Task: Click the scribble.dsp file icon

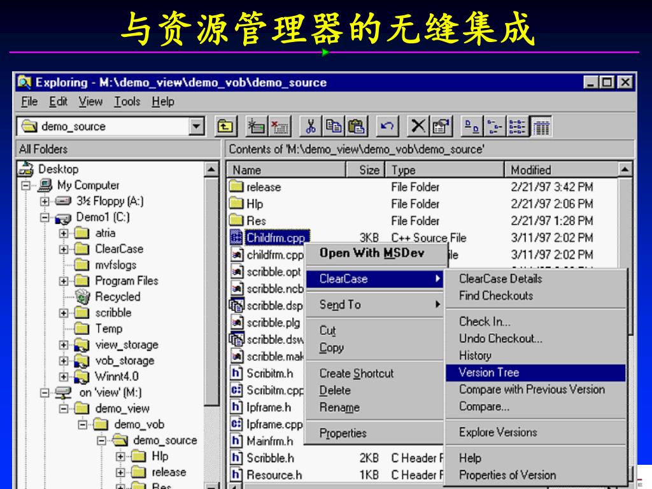Action: pyautogui.click(x=236, y=305)
